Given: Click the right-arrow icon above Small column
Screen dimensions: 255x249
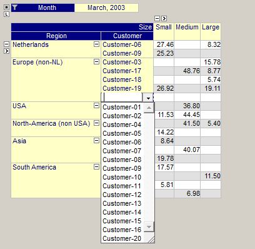Looking at the screenshot, I should (164, 18).
